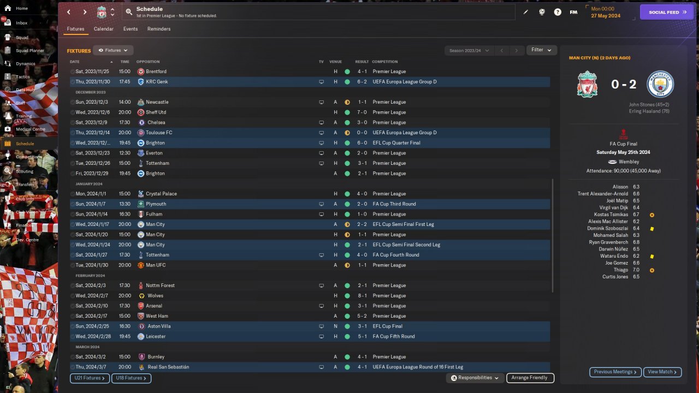The image size is (699, 393).
Task: Click the search magnifier icon
Action: 128,11
